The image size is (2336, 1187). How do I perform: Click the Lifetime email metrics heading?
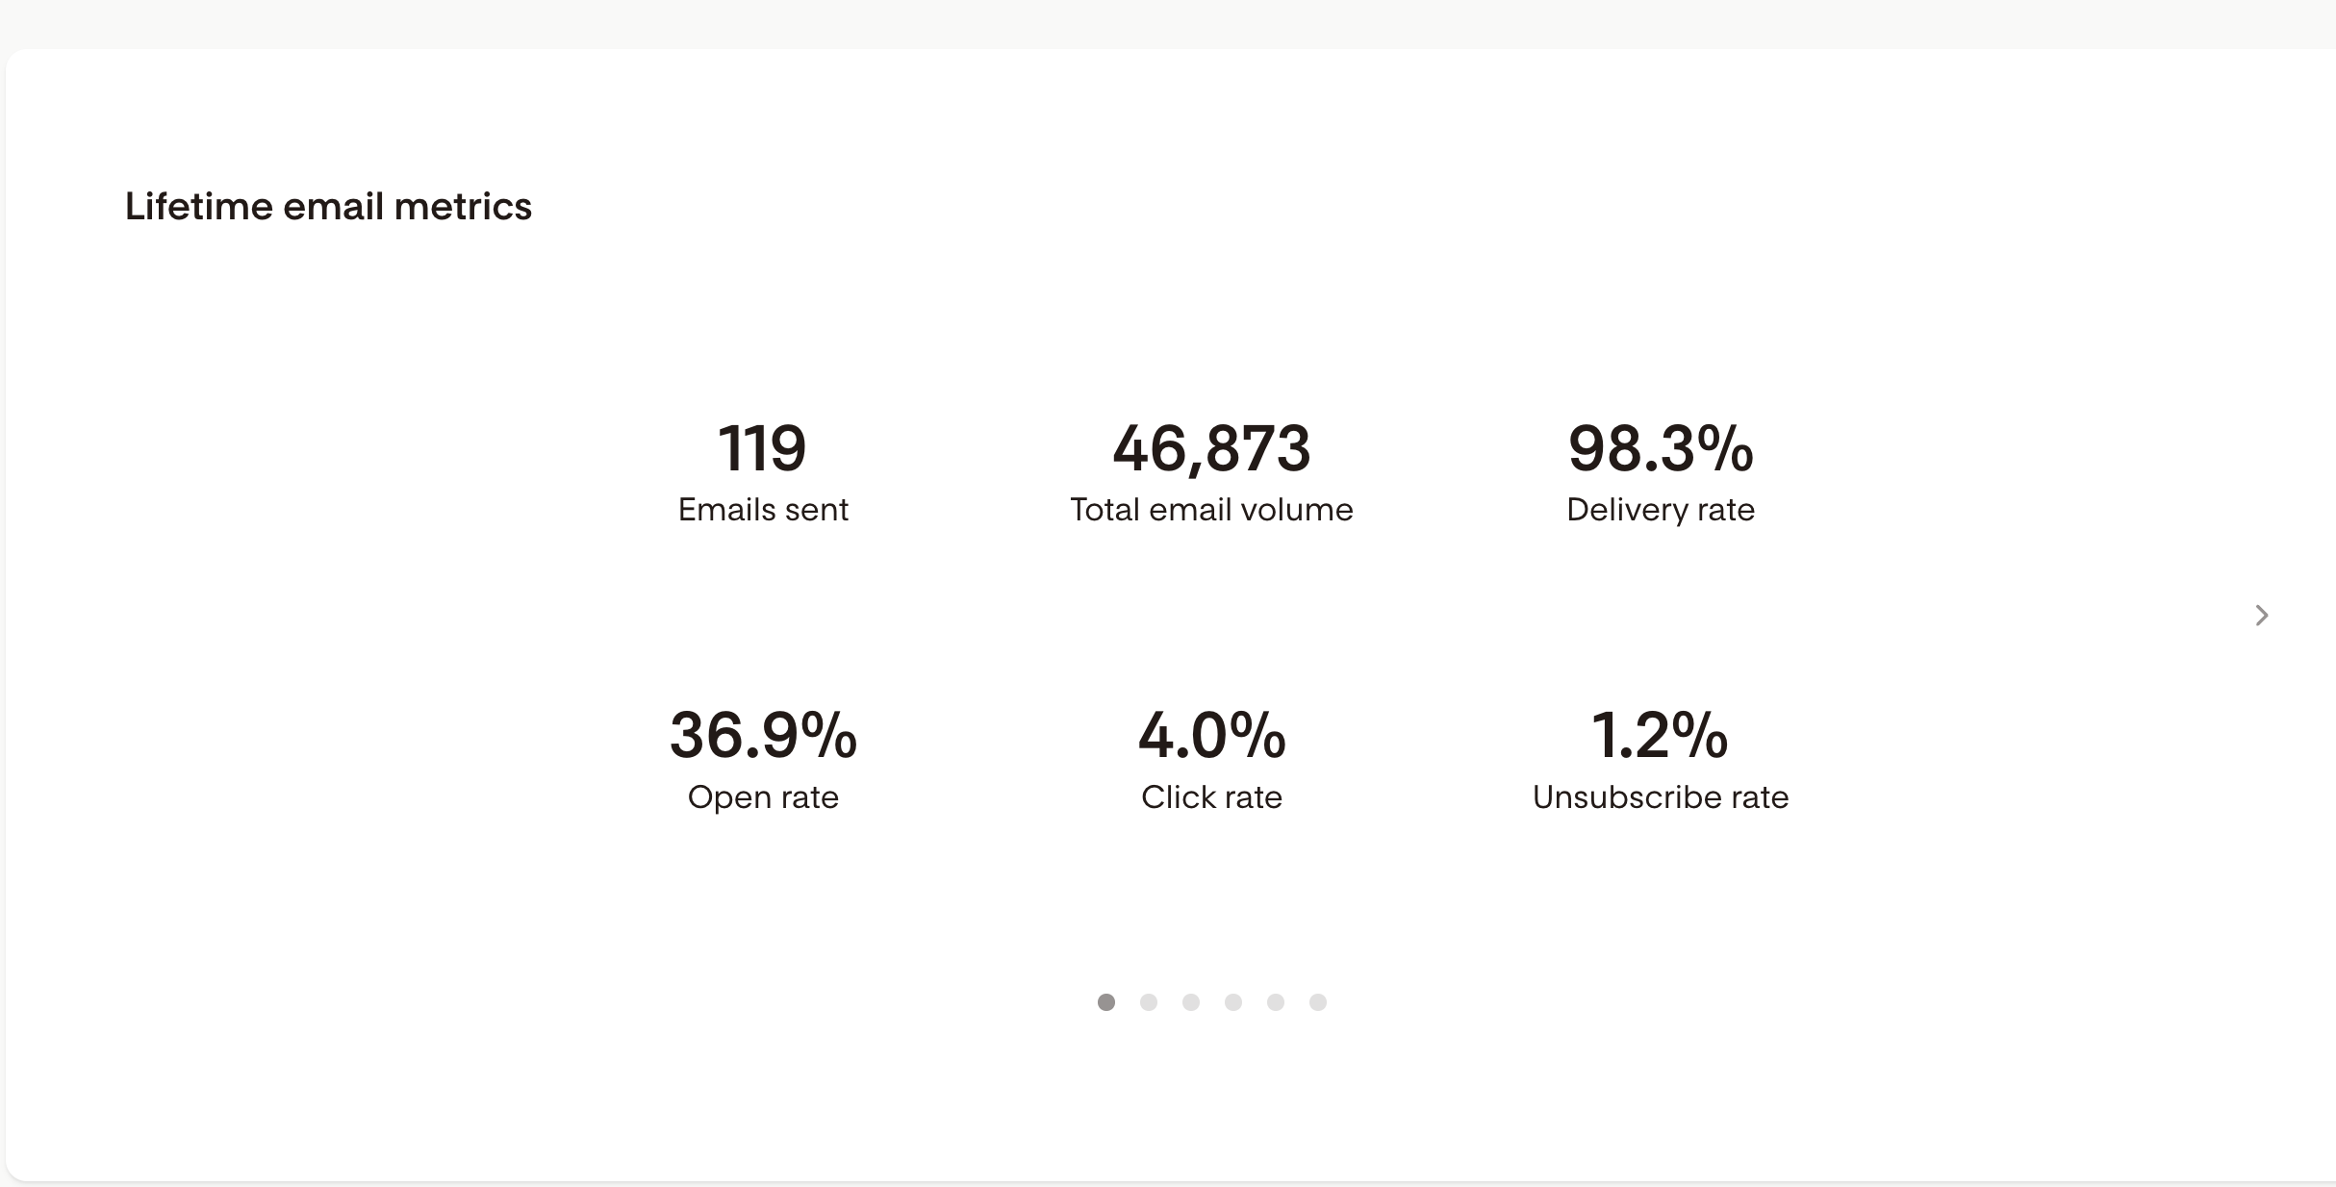tap(328, 206)
